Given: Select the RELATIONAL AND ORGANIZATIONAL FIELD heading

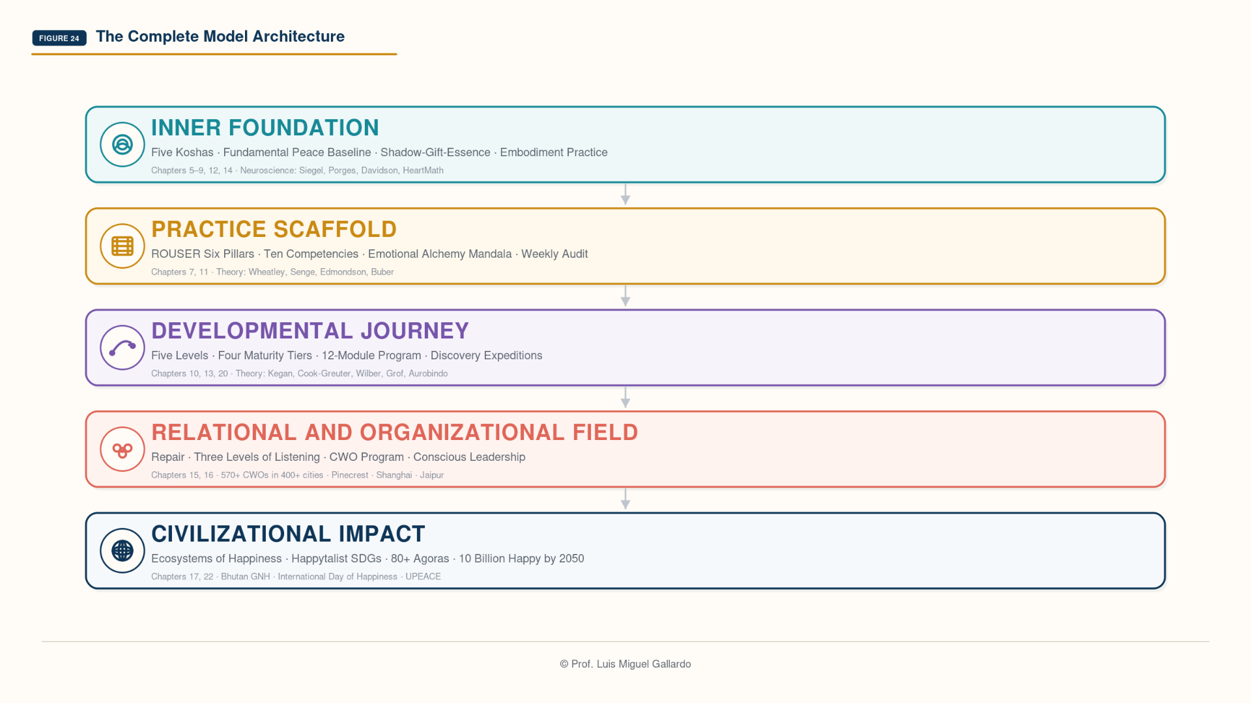Looking at the screenshot, I should [x=395, y=432].
